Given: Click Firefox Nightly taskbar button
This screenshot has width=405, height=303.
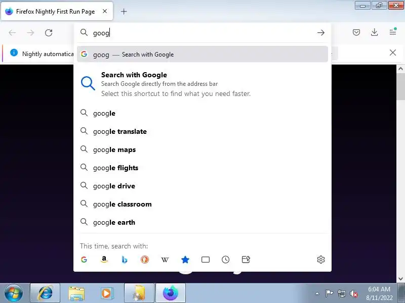Looking at the screenshot, I should 171,293.
